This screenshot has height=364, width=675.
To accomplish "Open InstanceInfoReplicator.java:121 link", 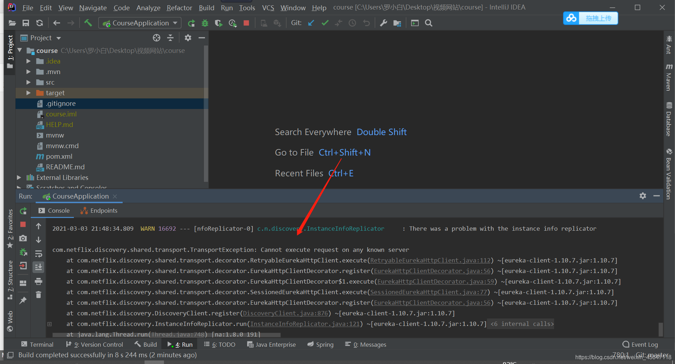I will [x=305, y=324].
